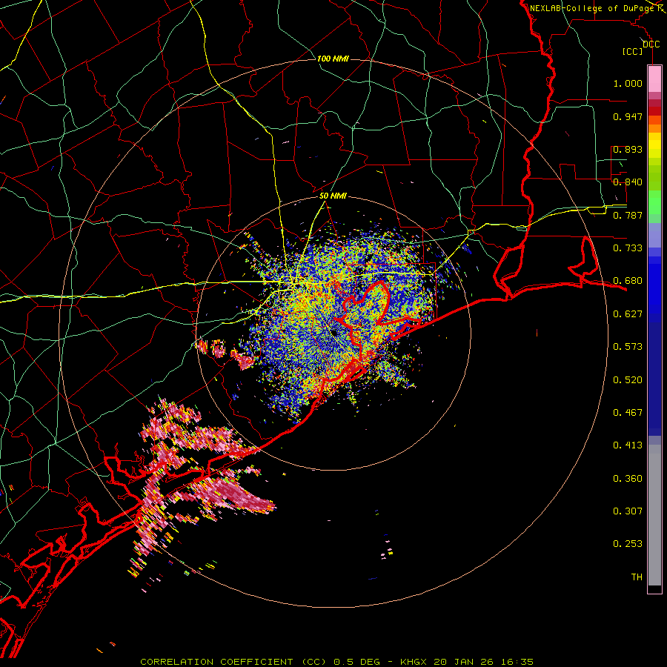Viewport: 667px width, 667px height.
Task: Click the pink segment of the color bar
Action: [x=654, y=79]
